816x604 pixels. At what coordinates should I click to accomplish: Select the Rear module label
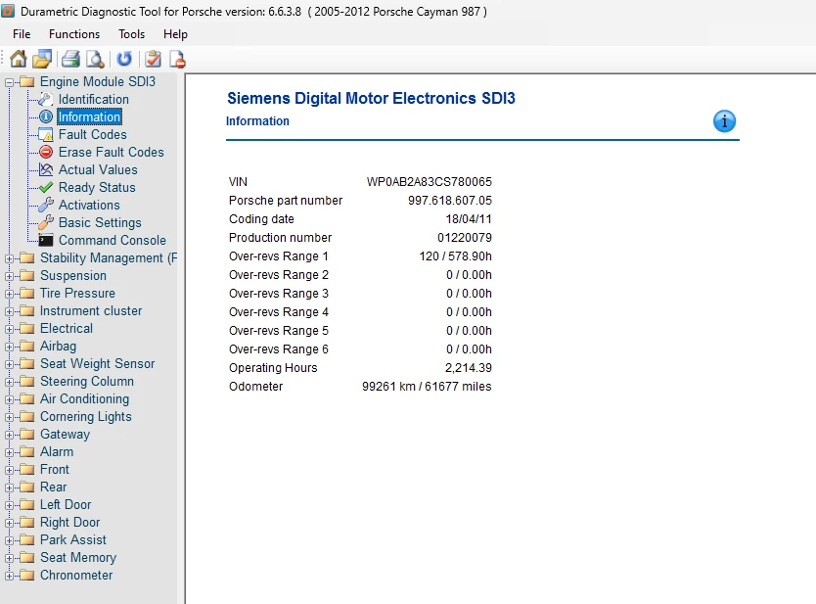(54, 487)
